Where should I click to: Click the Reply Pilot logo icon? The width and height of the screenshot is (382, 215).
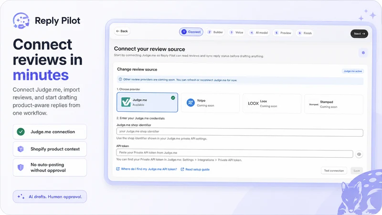pyautogui.click(x=21, y=21)
